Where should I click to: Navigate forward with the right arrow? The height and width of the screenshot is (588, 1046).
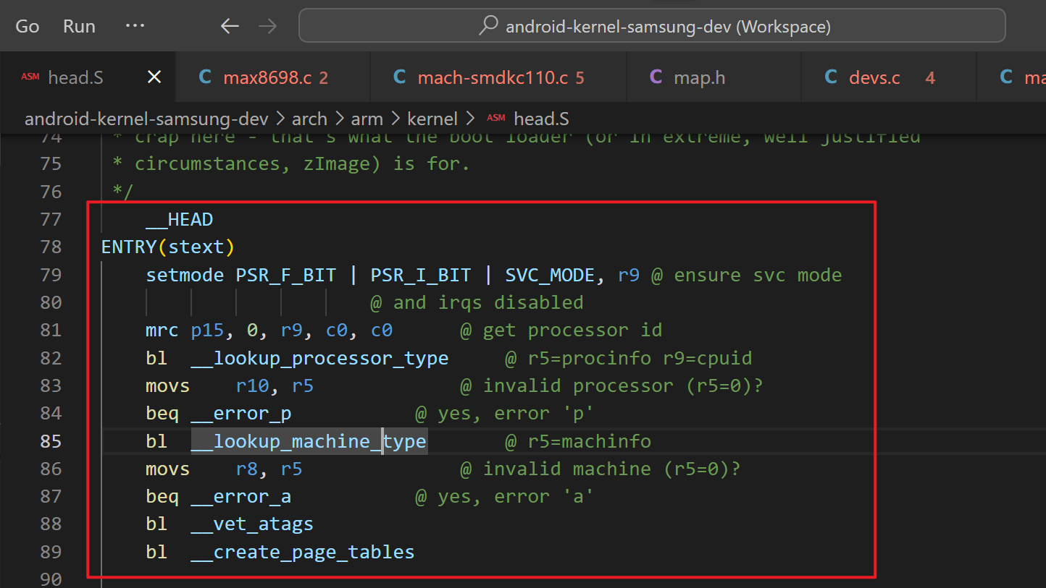click(268, 27)
